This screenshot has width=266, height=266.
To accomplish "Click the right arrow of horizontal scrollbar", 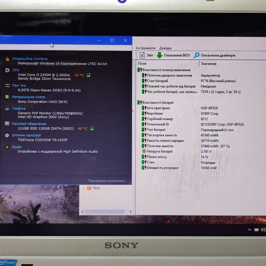I will 131,212.
